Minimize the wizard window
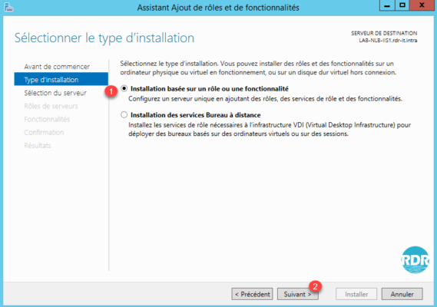Viewport: 437px width, 307px height. pos(387,5)
